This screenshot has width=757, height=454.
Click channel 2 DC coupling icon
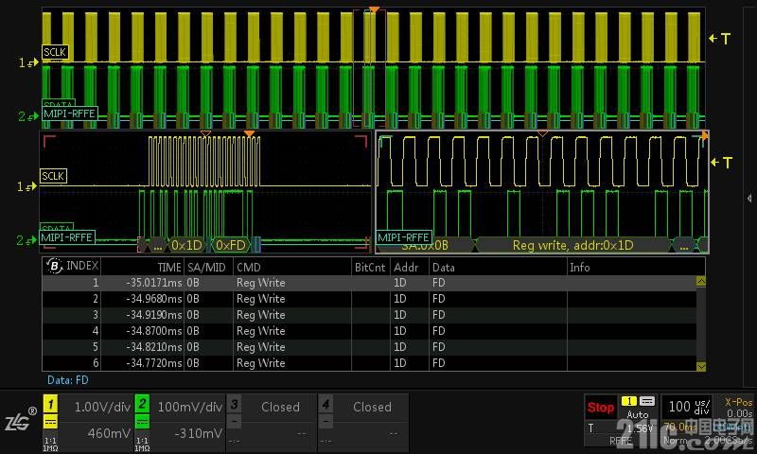click(142, 422)
